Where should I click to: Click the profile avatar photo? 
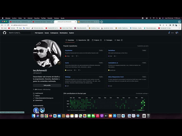tap(47, 53)
